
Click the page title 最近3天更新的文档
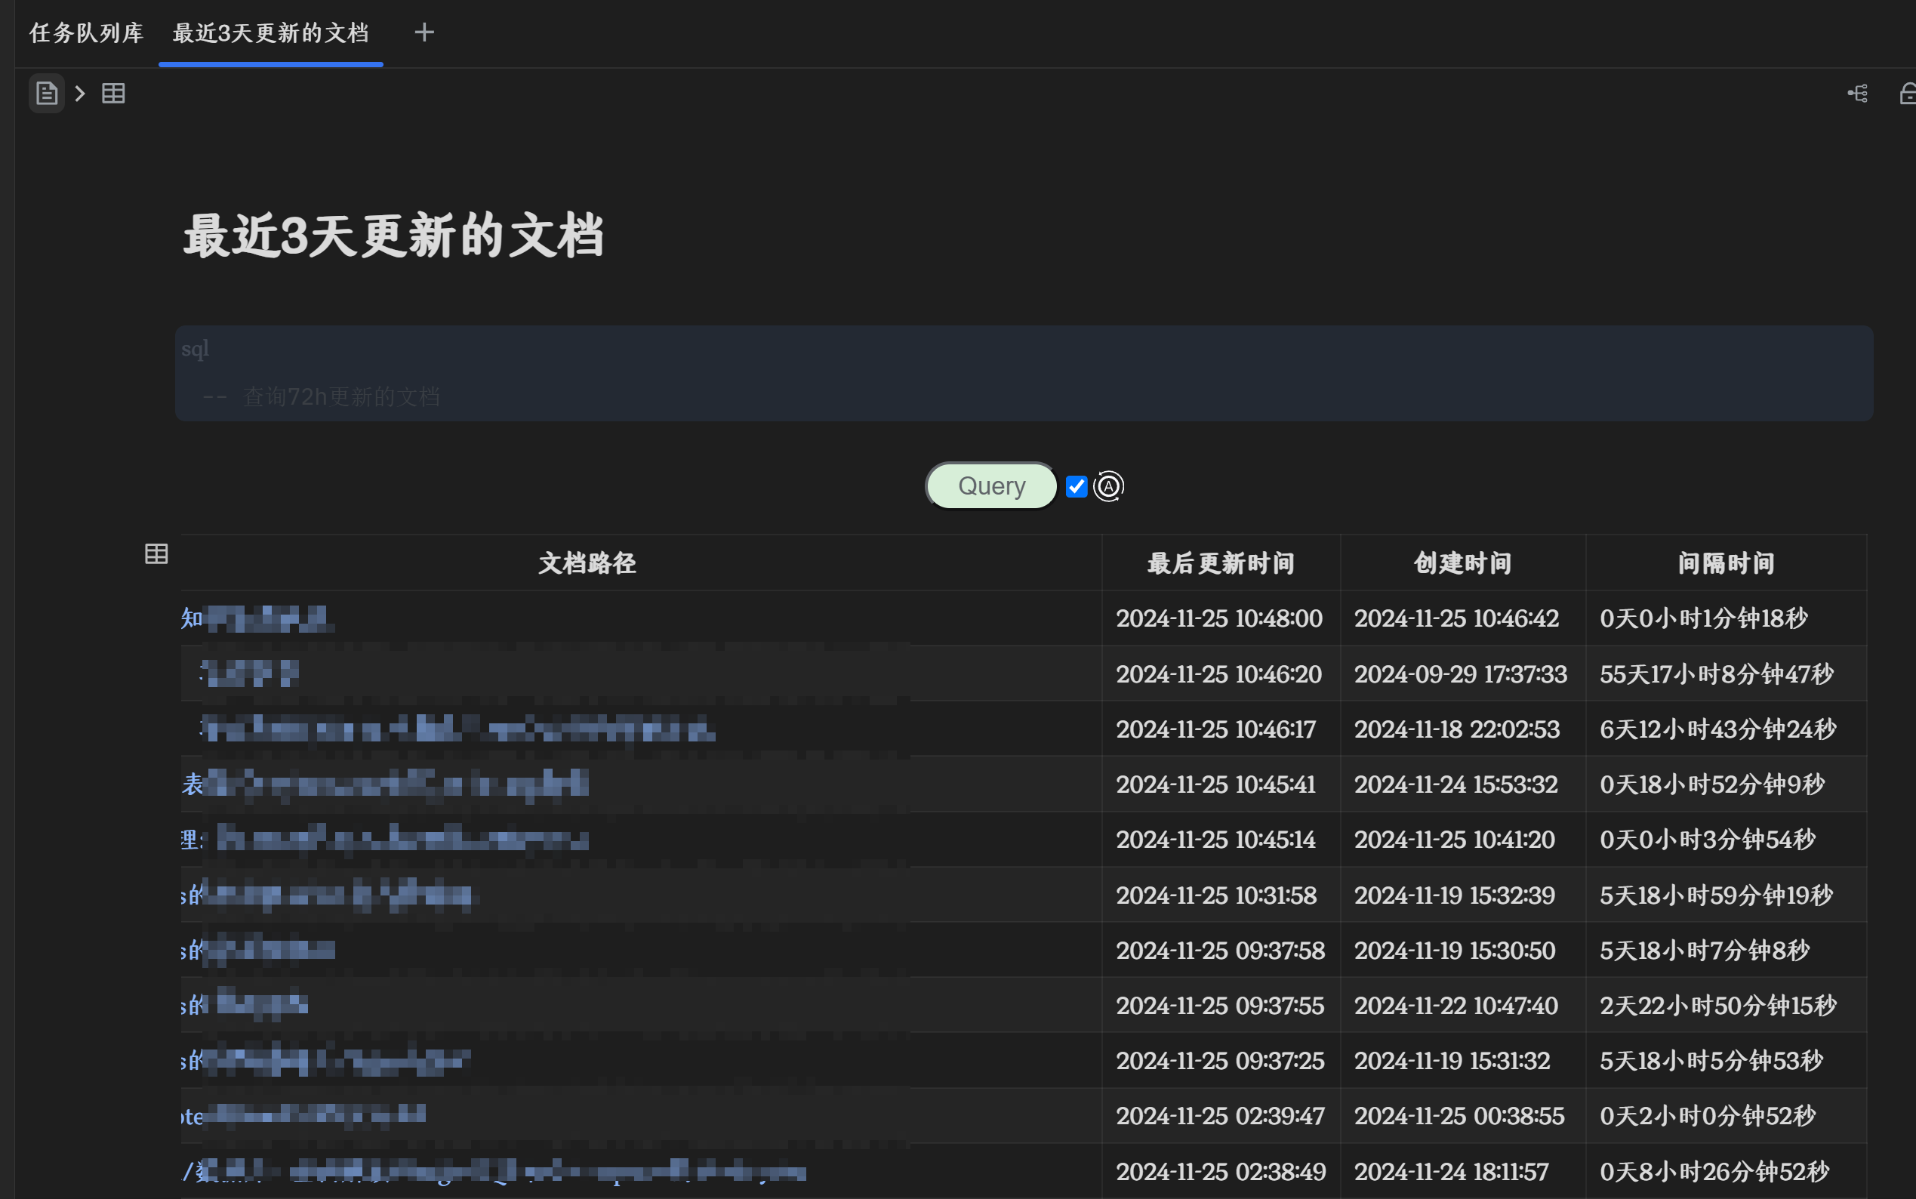tap(393, 236)
